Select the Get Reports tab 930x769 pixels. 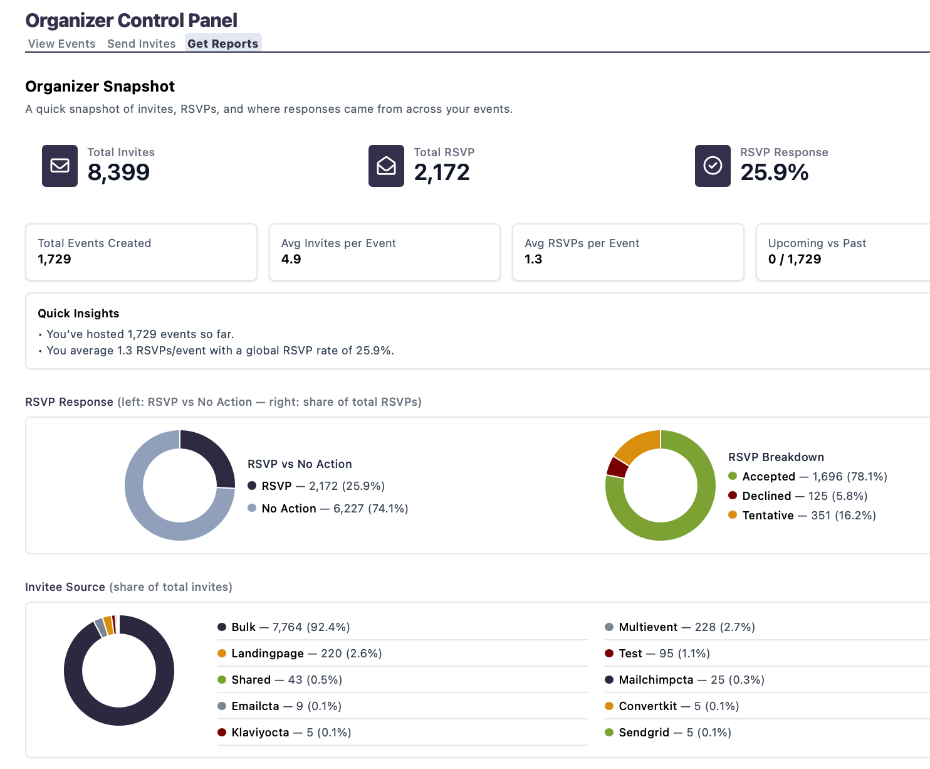223,43
